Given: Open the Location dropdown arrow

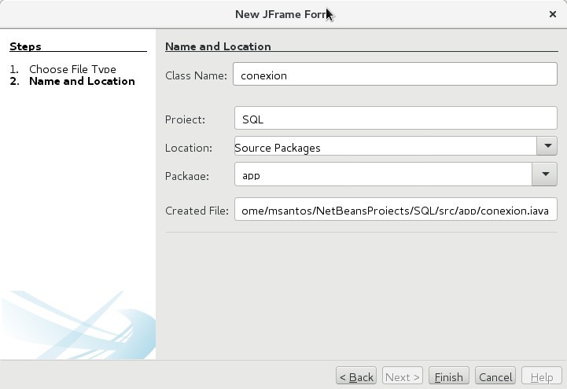Looking at the screenshot, I should click(547, 146).
